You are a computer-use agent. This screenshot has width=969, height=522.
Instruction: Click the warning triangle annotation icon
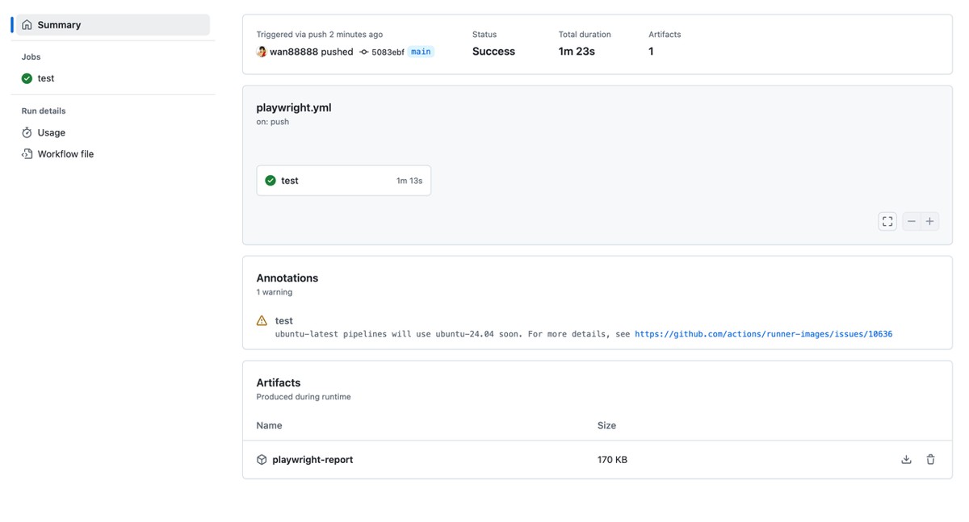tap(262, 320)
